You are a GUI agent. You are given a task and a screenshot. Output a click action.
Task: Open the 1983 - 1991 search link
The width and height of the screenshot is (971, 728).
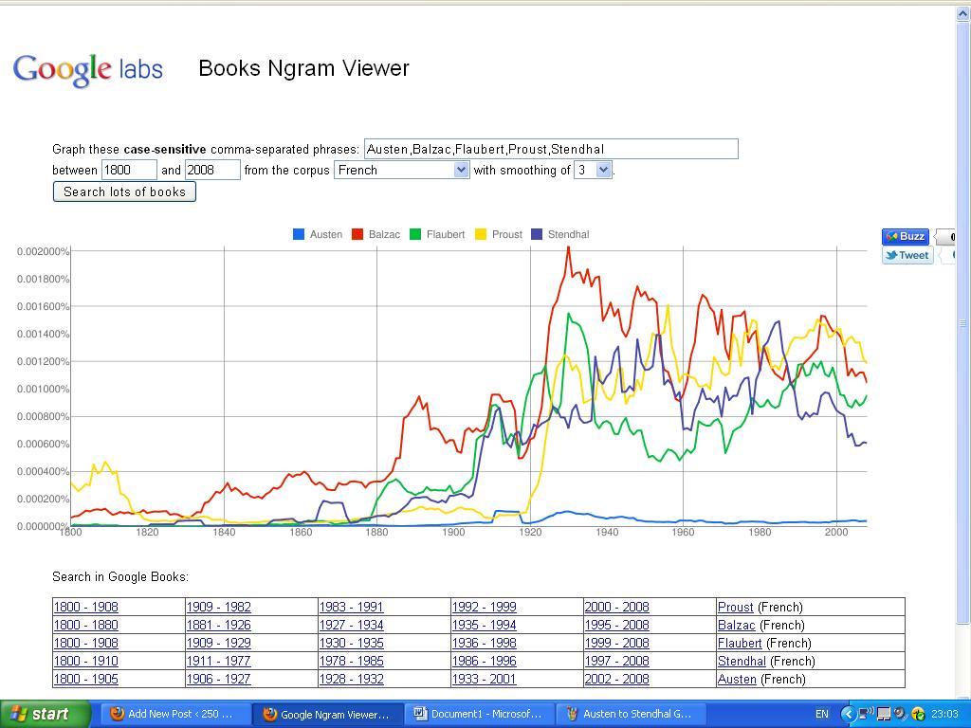tap(351, 608)
